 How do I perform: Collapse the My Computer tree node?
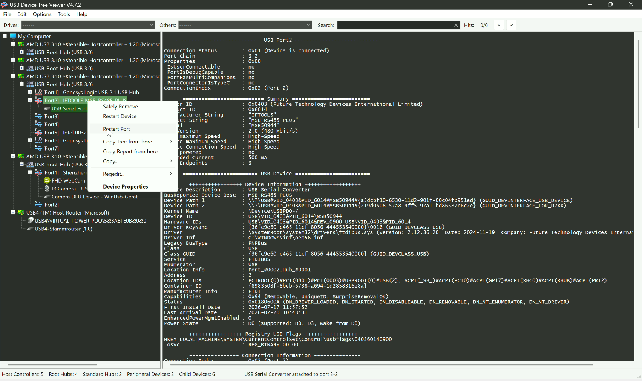tap(5, 36)
